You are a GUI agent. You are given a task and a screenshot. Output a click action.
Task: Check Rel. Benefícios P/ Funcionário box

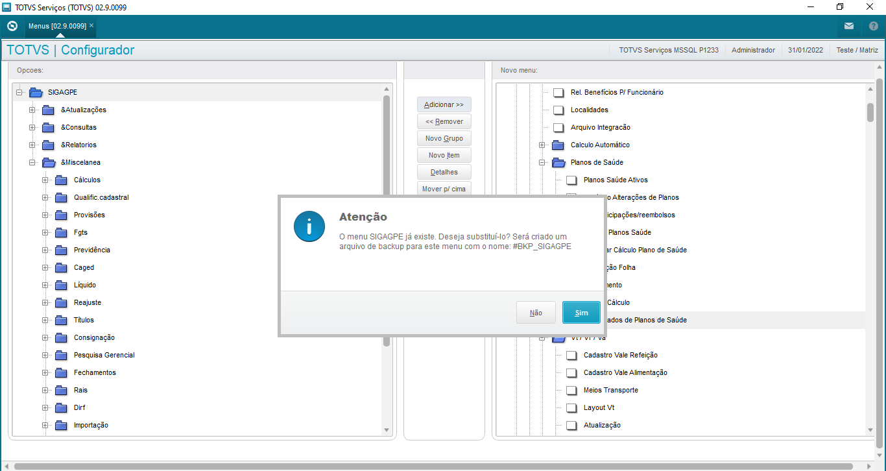[x=558, y=92]
